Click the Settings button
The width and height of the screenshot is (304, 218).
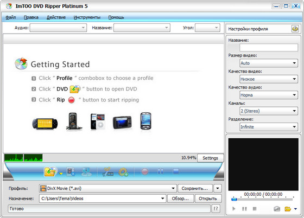(211, 158)
